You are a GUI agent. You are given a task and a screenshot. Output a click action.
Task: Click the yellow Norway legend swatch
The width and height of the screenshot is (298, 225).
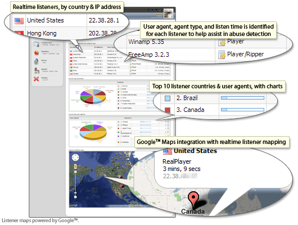coord(119,86)
